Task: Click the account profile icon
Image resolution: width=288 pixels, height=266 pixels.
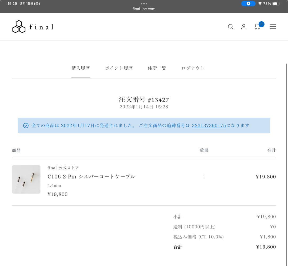Action: pyautogui.click(x=244, y=27)
